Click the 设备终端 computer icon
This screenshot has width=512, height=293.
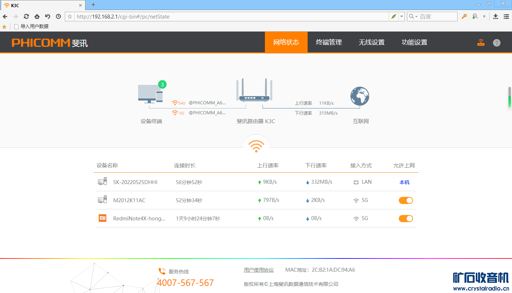150,94
